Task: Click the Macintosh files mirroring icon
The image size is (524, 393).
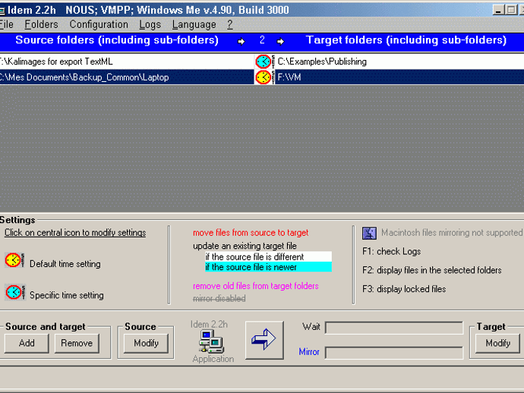Action: point(369,233)
